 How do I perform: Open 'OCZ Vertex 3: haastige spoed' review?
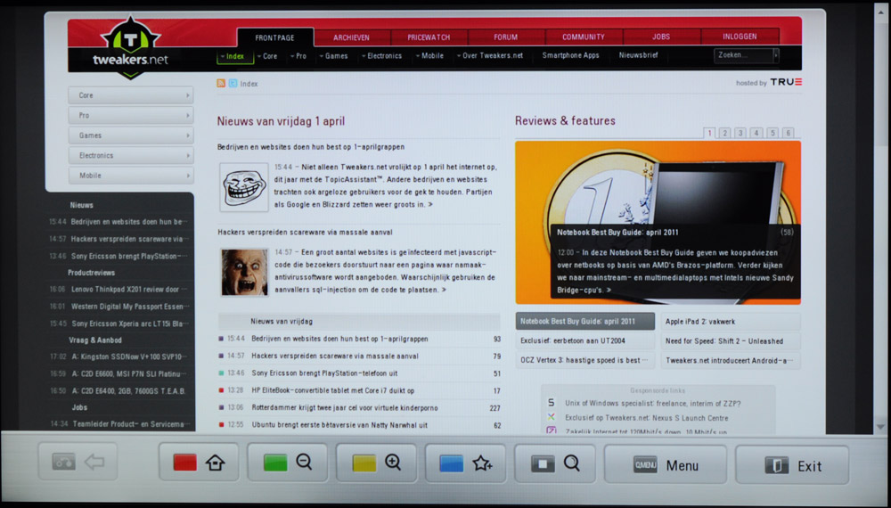[x=585, y=360]
